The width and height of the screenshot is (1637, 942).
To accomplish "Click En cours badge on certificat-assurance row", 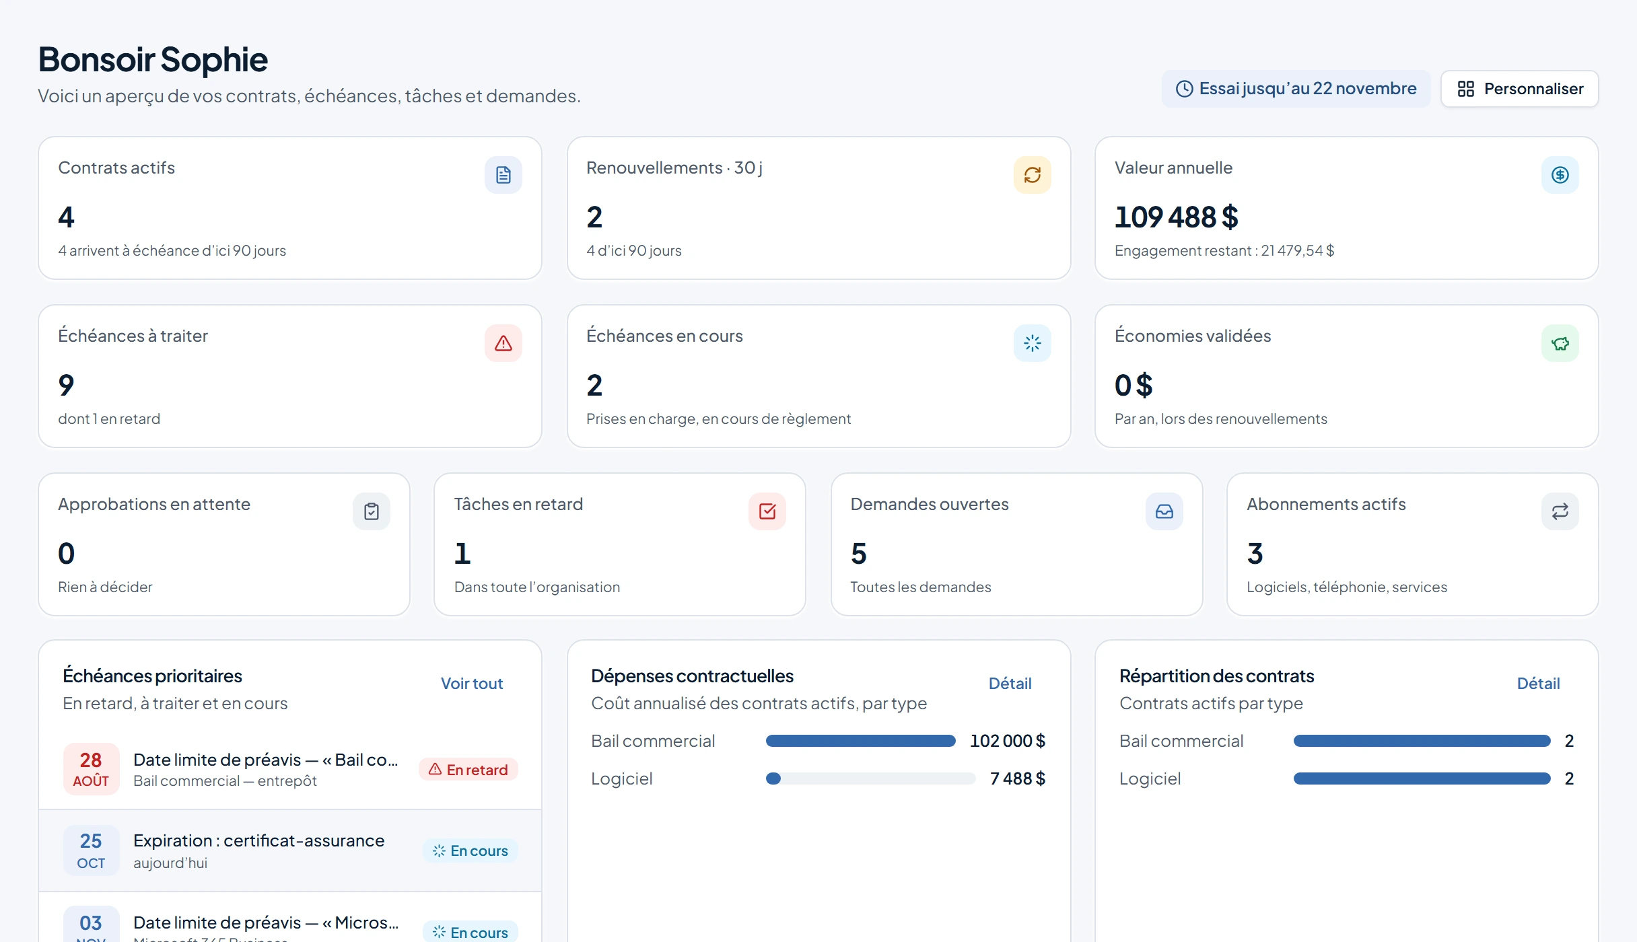I will (471, 850).
